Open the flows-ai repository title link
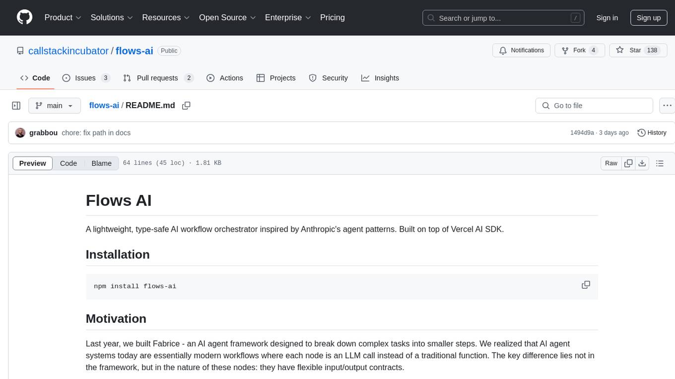This screenshot has width=675, height=379. (135, 51)
